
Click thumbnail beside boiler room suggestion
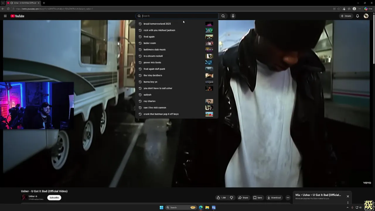pyautogui.click(x=209, y=43)
